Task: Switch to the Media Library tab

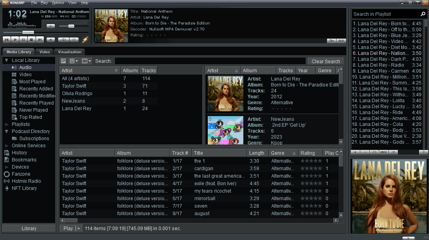Action: (19, 52)
